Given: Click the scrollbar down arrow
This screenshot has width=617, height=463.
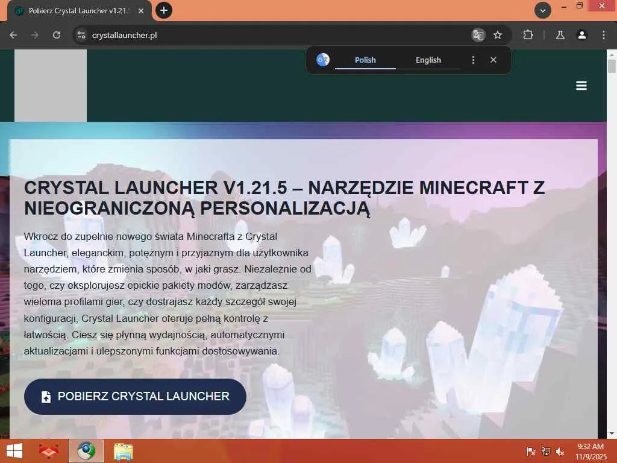Looking at the screenshot, I should point(612,433).
